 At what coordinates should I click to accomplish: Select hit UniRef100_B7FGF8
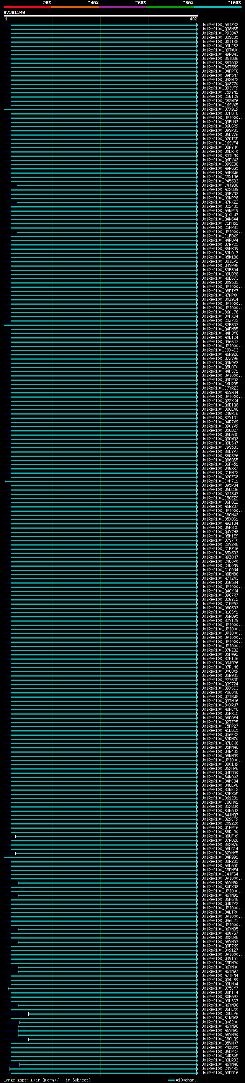[220, 113]
